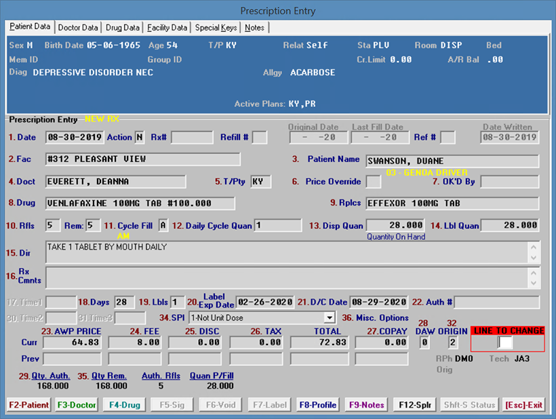
Task: Expand the SPI dropdown arrow
Action: 330,317
